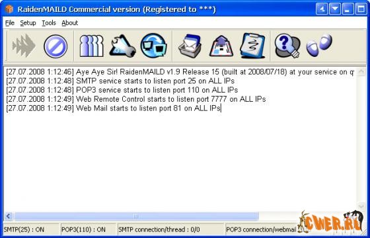Click the vertical scrollbar up arrow

[361, 71]
